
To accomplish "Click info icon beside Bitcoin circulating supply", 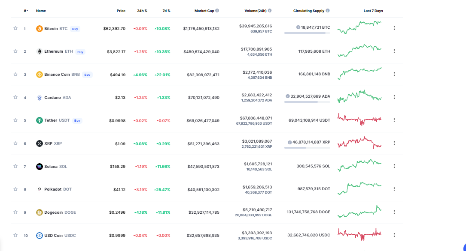I will (298, 27).
